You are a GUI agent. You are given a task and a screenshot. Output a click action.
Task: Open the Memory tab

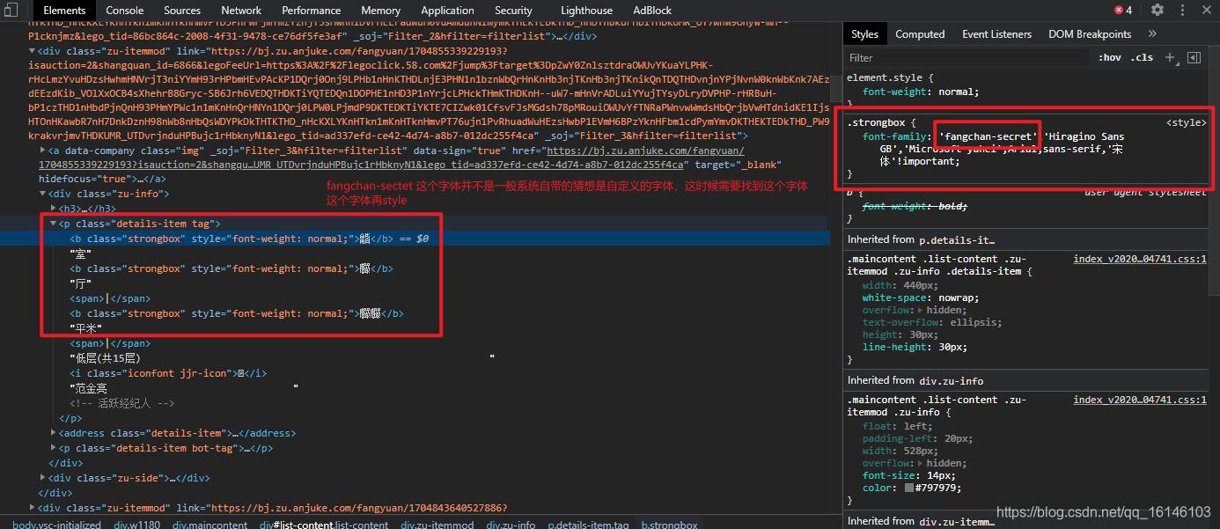(380, 11)
